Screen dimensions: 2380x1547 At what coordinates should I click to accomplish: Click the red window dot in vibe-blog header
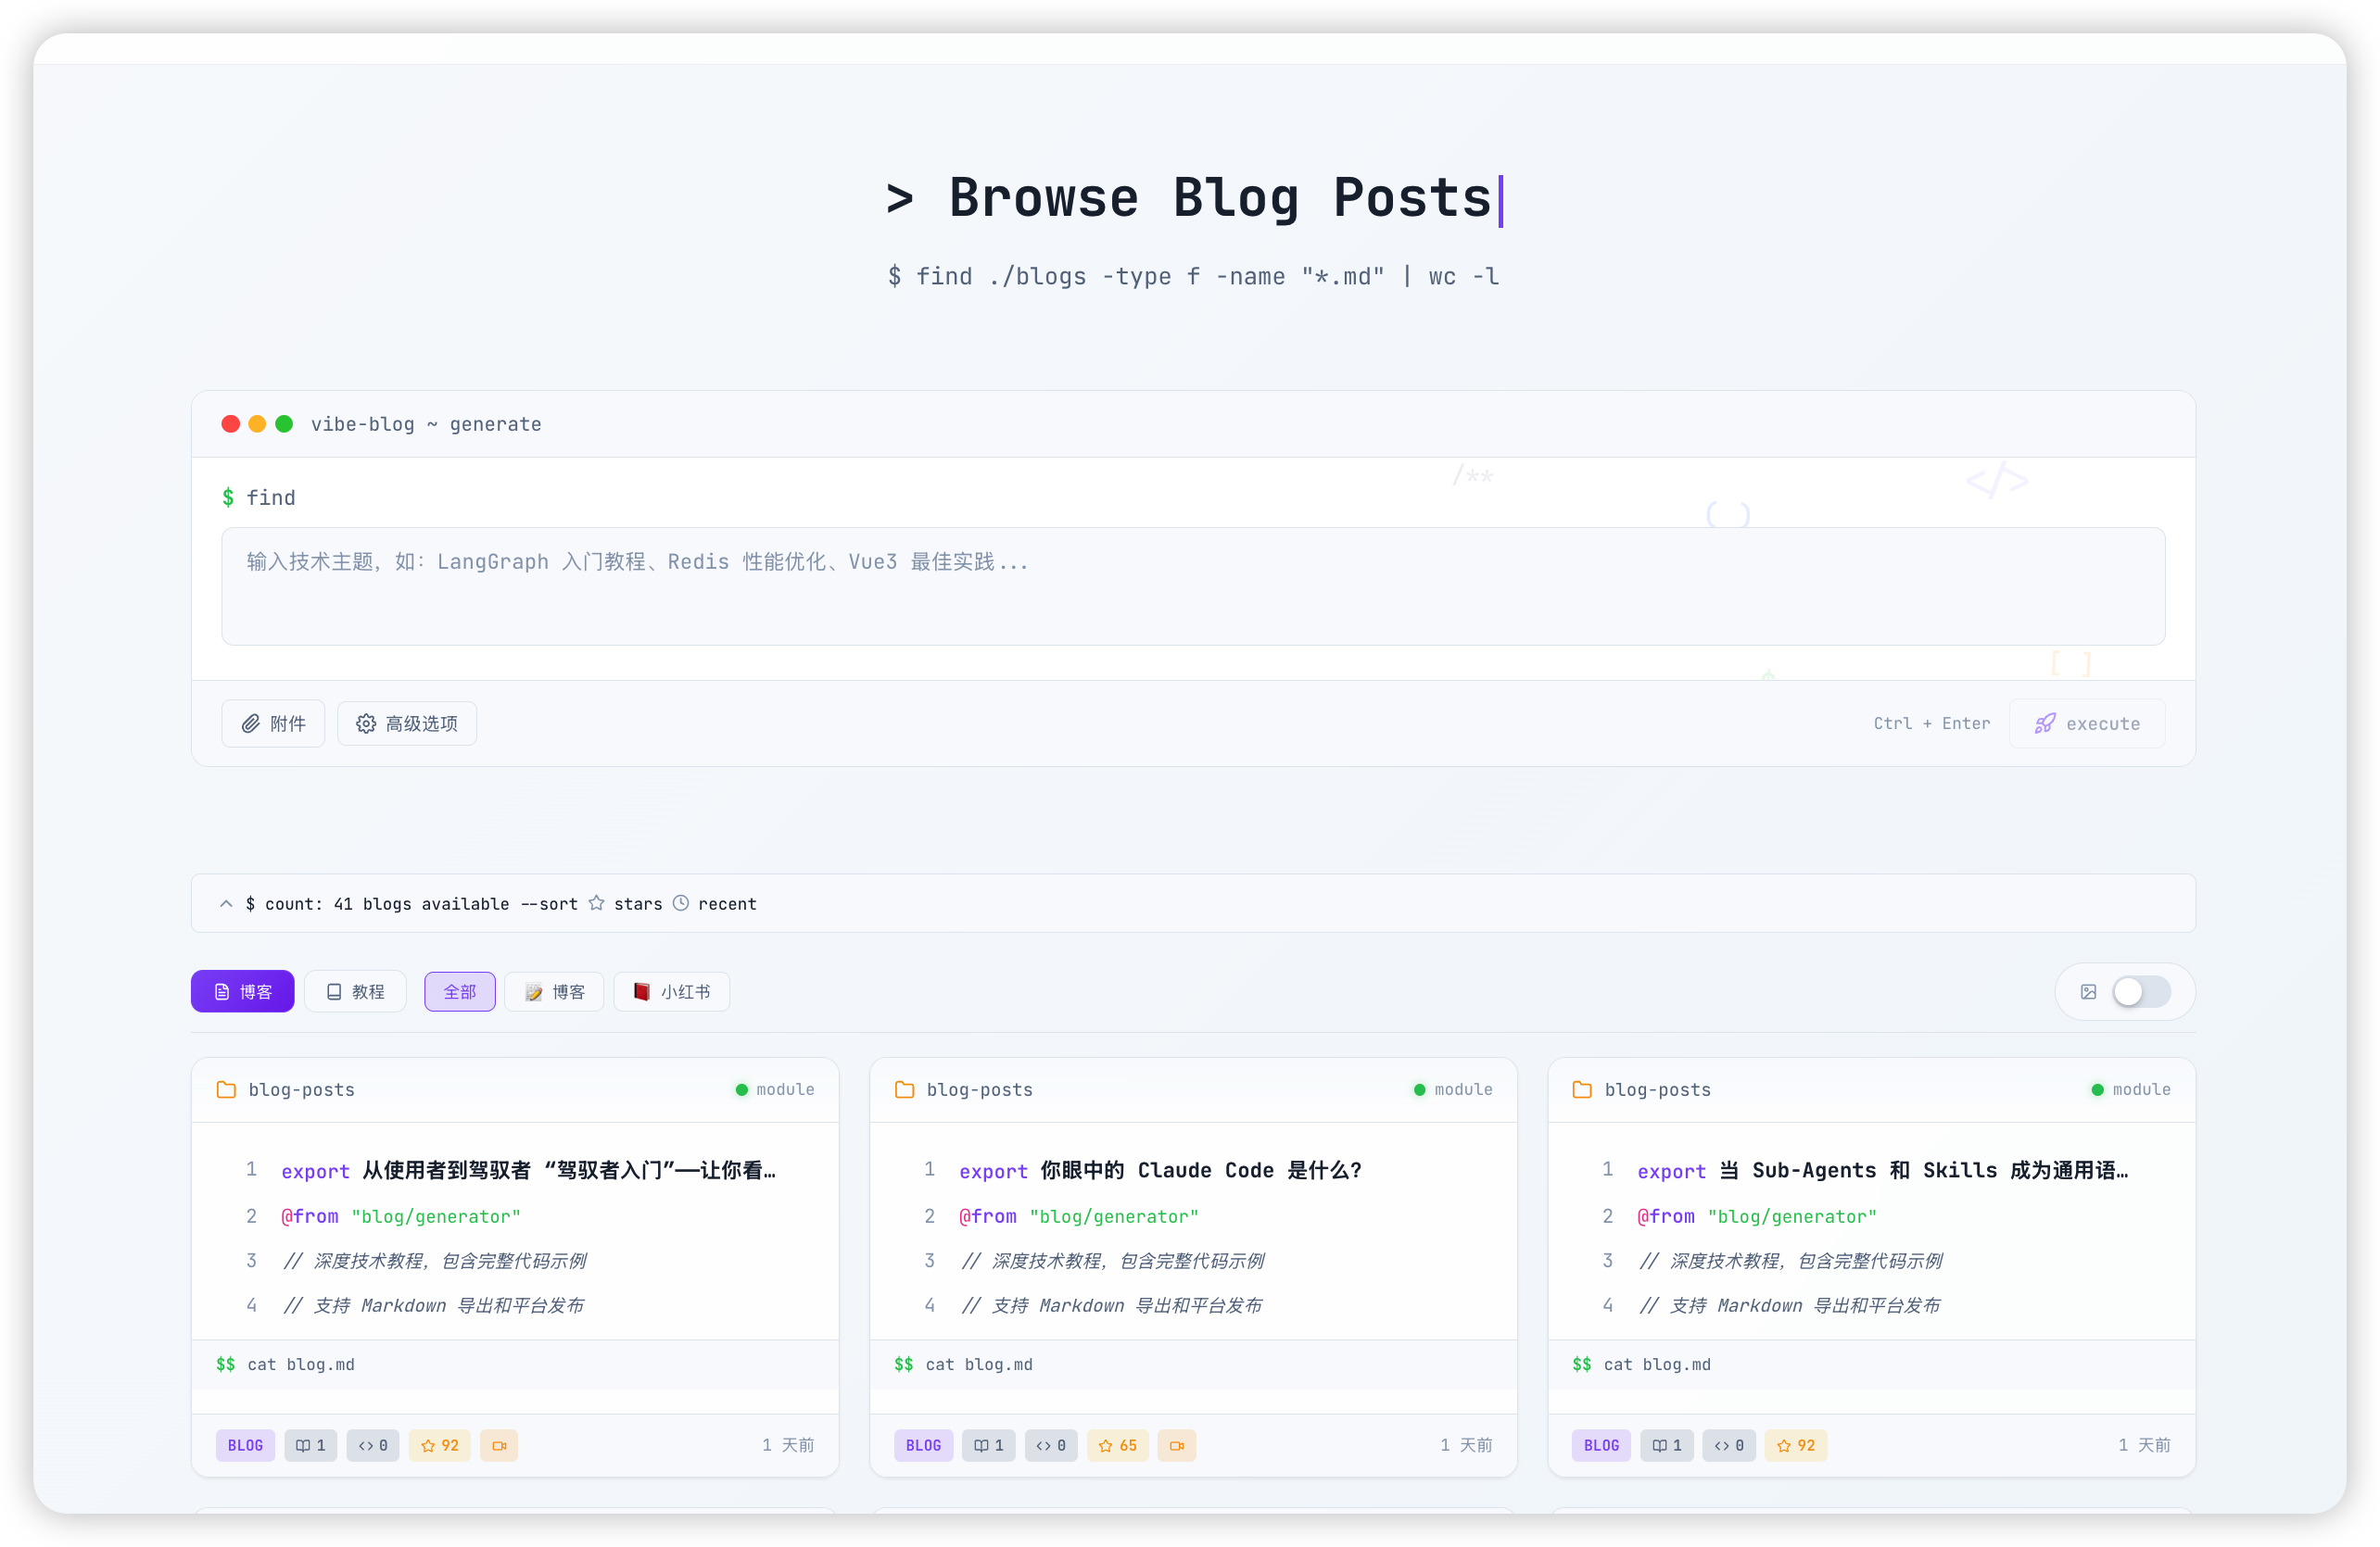tap(231, 423)
